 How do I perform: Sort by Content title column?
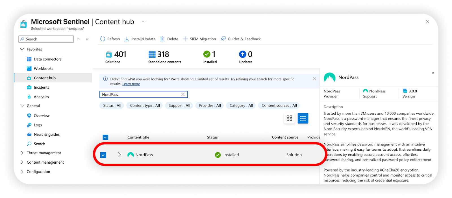(x=138, y=137)
